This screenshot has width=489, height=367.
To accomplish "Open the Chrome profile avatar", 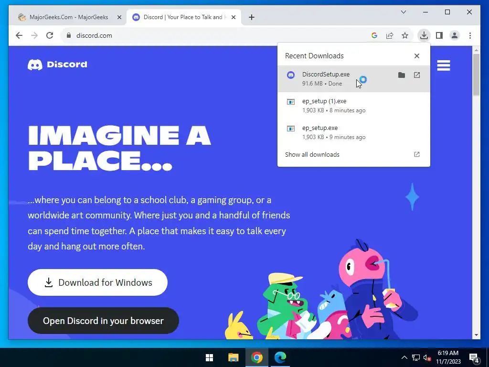I will (455, 35).
